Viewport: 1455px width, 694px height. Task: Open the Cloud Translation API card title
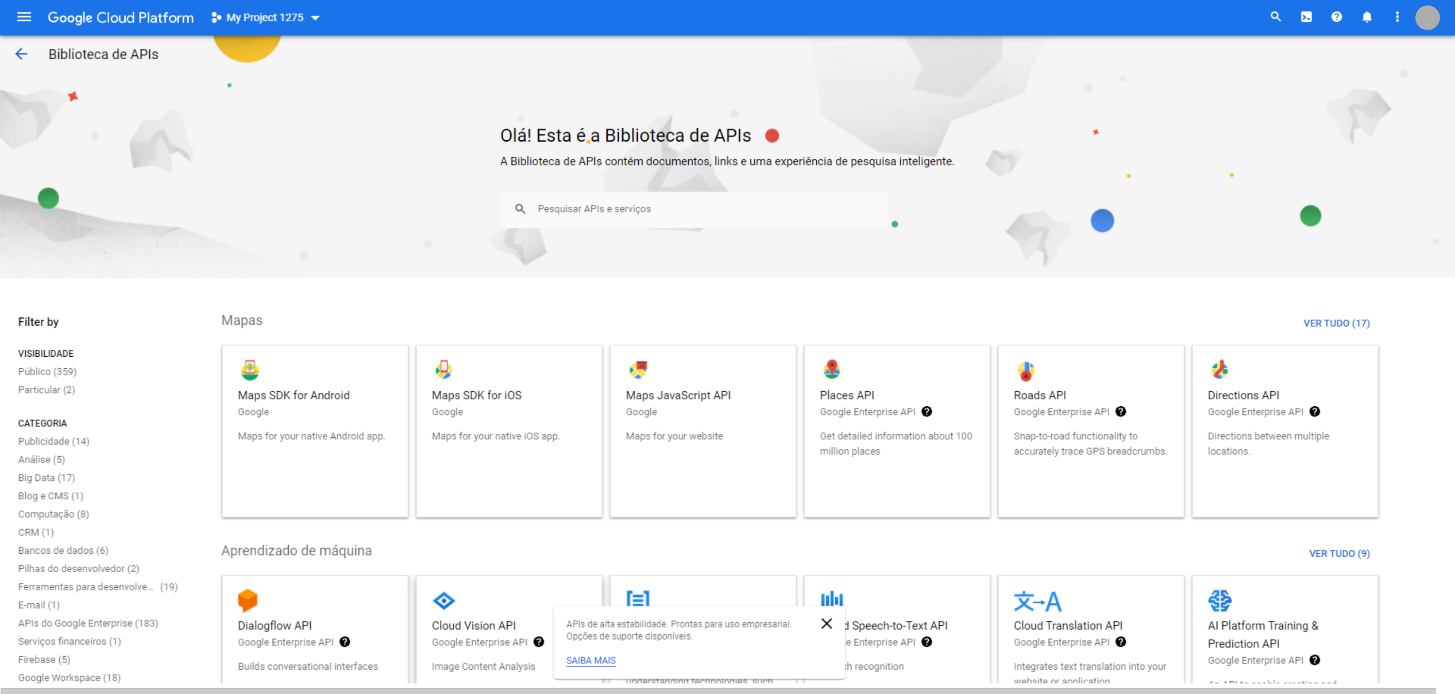point(1068,626)
